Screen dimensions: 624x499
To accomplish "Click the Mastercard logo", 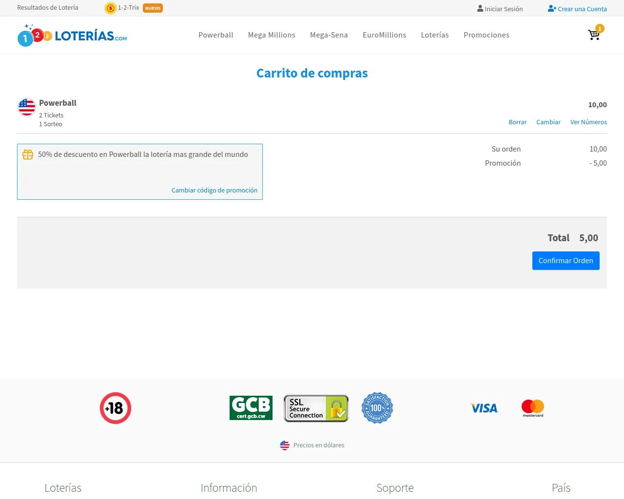I will [533, 408].
